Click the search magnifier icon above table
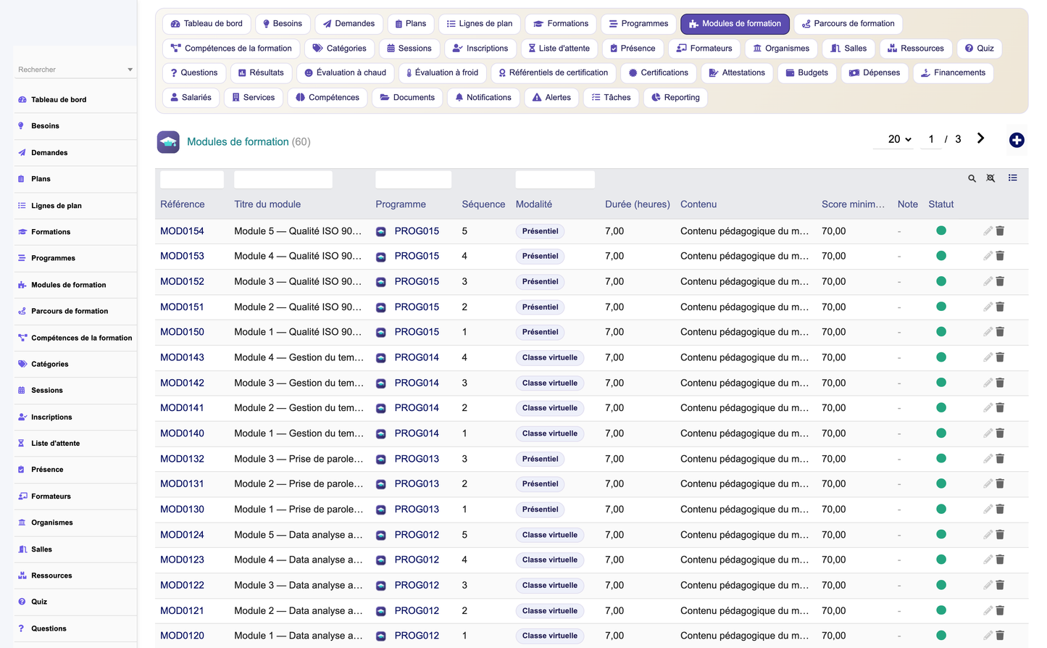This screenshot has height=648, width=1047. 972,178
